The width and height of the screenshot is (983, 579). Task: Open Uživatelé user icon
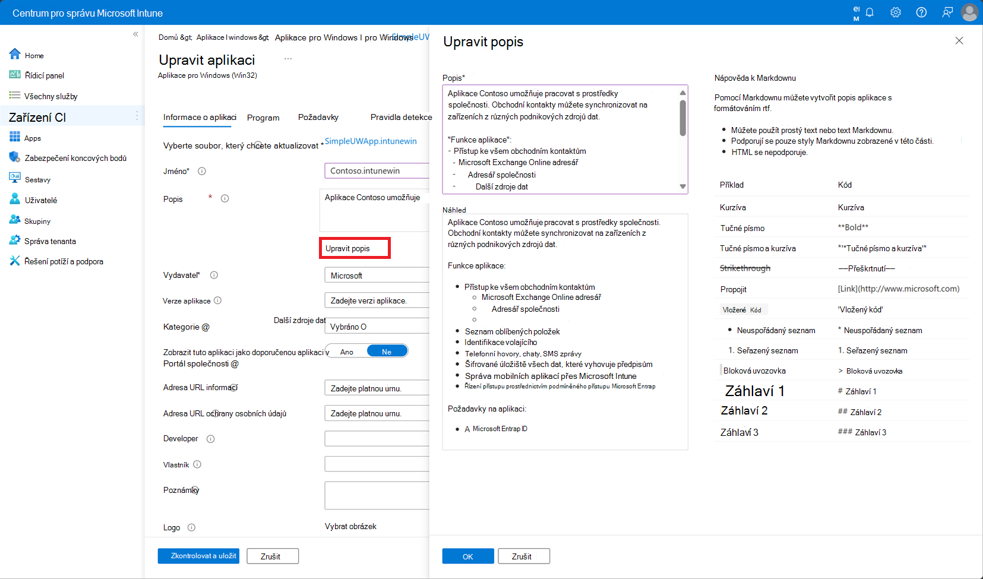pos(15,199)
